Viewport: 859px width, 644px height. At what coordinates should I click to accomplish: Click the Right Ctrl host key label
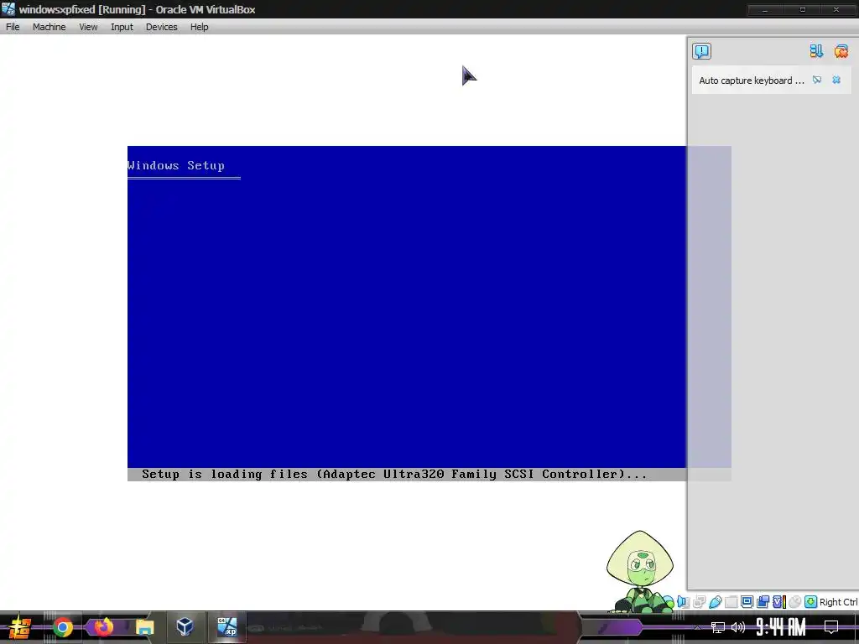(x=838, y=602)
